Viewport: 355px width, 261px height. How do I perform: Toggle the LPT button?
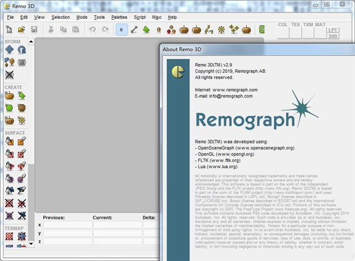tap(334, 29)
